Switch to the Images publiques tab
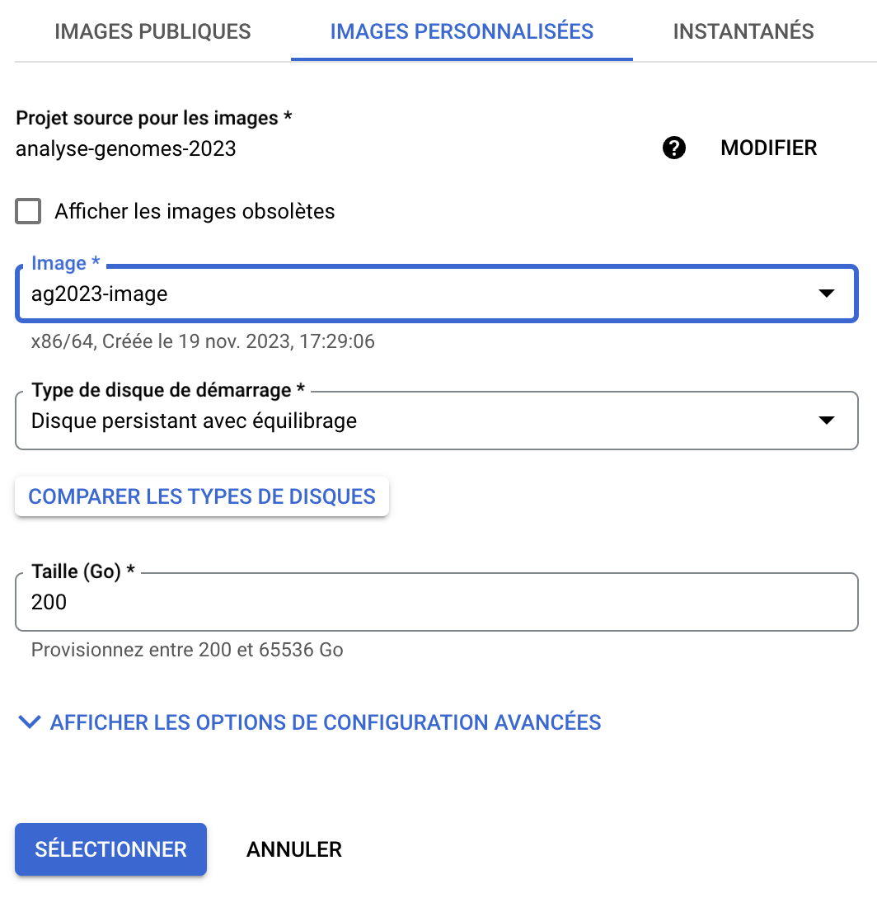Image resolution: width=877 pixels, height=912 pixels. tap(152, 32)
